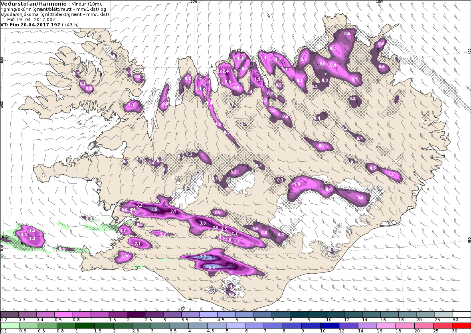Viewport: 471px width, 334px height.
Task: Click top legend white swatch after 30
Action: coord(462,315)
